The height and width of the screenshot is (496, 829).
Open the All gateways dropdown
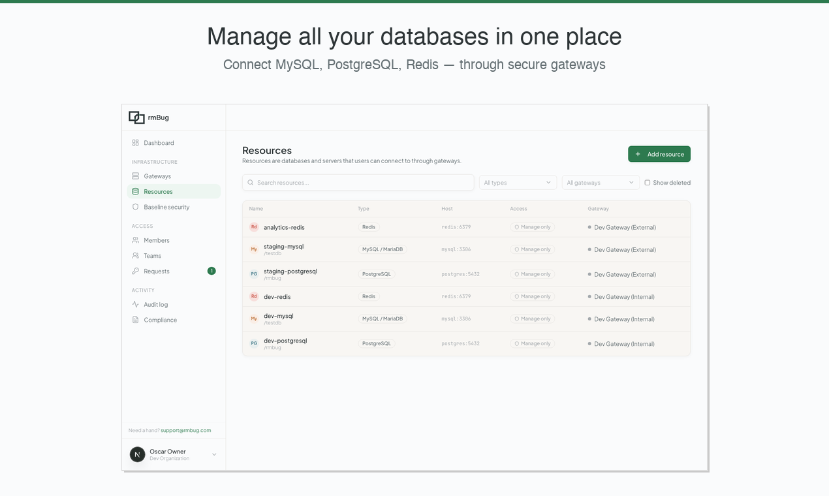[601, 183]
